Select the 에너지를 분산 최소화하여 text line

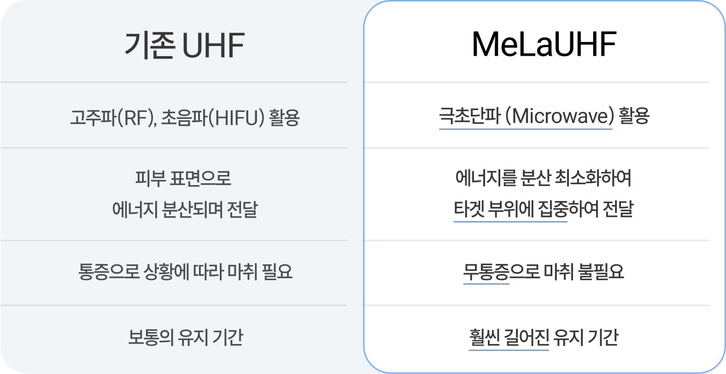click(x=543, y=178)
